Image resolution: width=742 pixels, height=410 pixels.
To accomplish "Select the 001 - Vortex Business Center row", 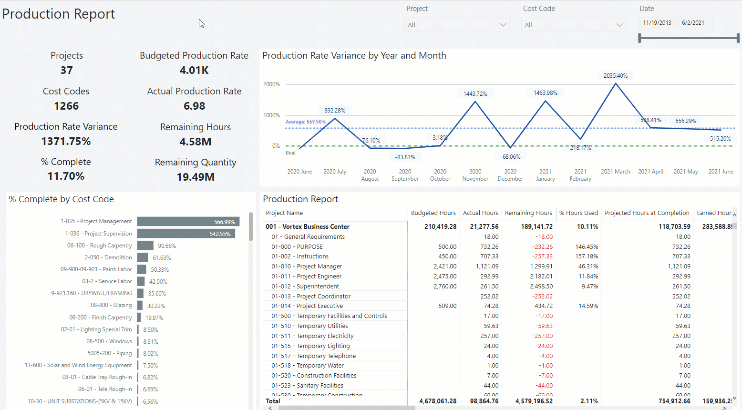I will tap(308, 227).
